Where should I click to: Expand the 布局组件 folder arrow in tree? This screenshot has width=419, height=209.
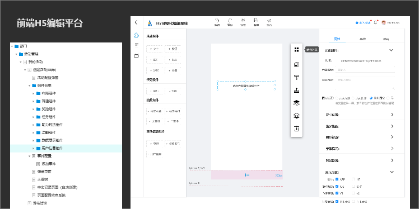(34, 93)
